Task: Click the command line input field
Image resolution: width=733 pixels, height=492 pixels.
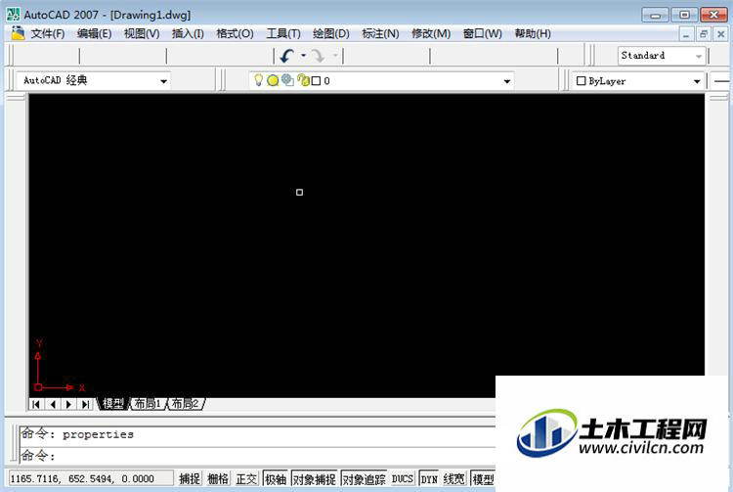Action: [x=257, y=455]
